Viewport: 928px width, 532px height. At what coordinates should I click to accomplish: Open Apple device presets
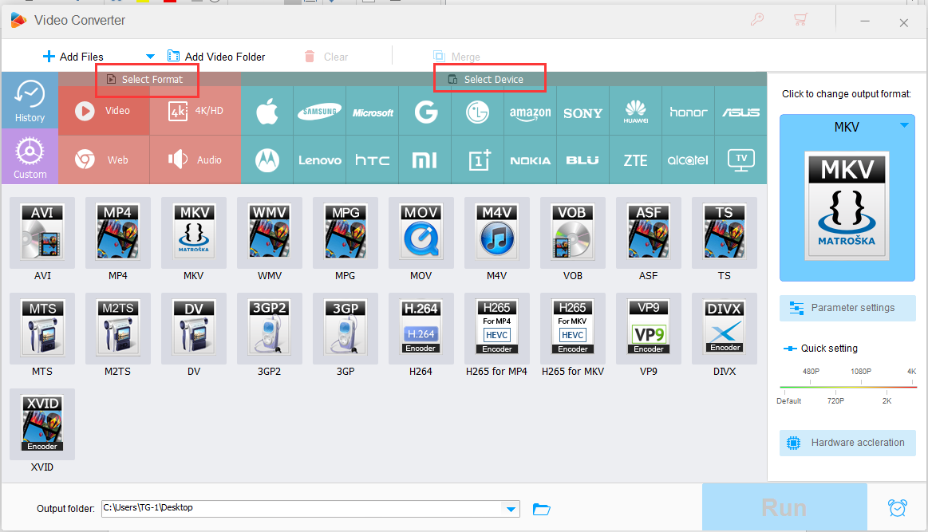(x=267, y=111)
